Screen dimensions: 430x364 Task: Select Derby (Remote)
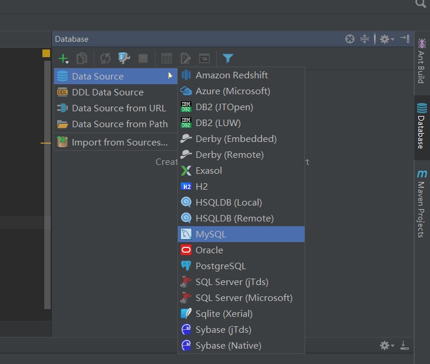point(241,155)
